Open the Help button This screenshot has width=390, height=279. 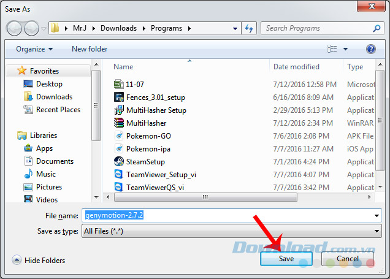pos(370,49)
